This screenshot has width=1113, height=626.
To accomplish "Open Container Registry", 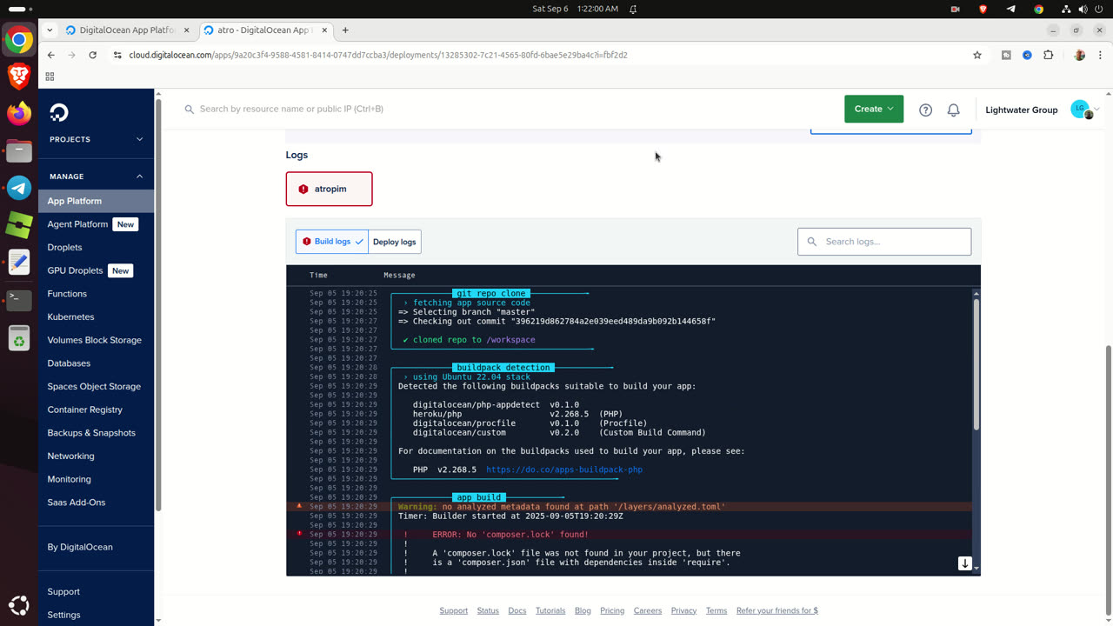I will pos(84,410).
